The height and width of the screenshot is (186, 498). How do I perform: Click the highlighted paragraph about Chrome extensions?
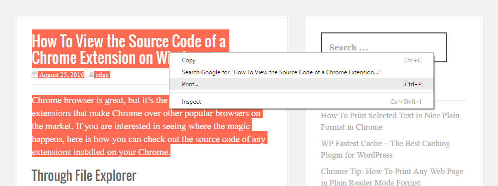pos(150,126)
